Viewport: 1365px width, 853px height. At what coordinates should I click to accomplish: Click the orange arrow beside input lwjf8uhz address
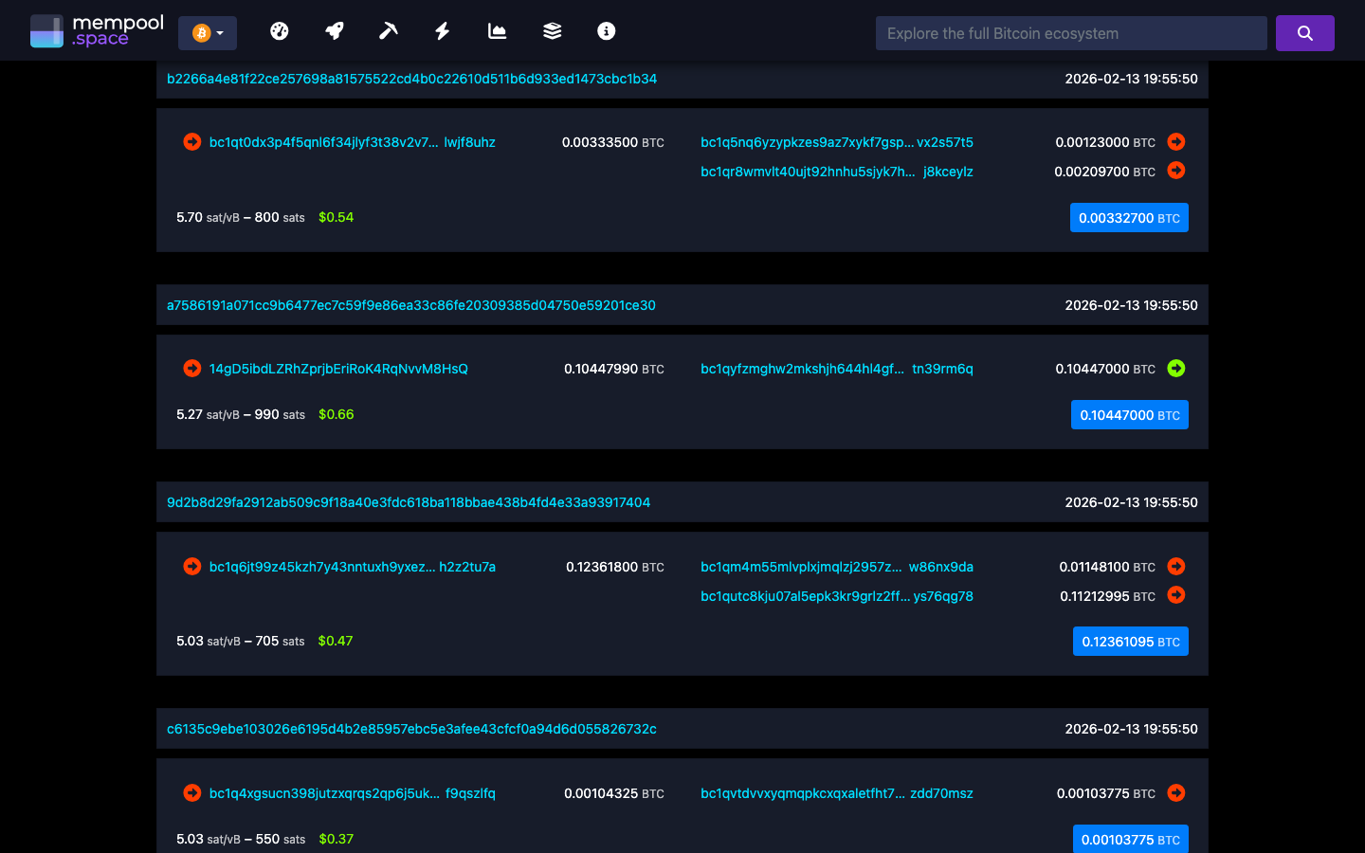pos(191,141)
